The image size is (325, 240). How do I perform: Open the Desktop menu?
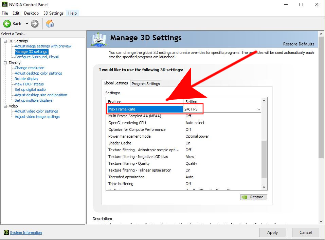pos(31,13)
